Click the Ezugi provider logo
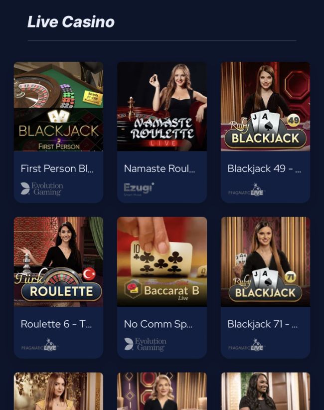 [139, 189]
